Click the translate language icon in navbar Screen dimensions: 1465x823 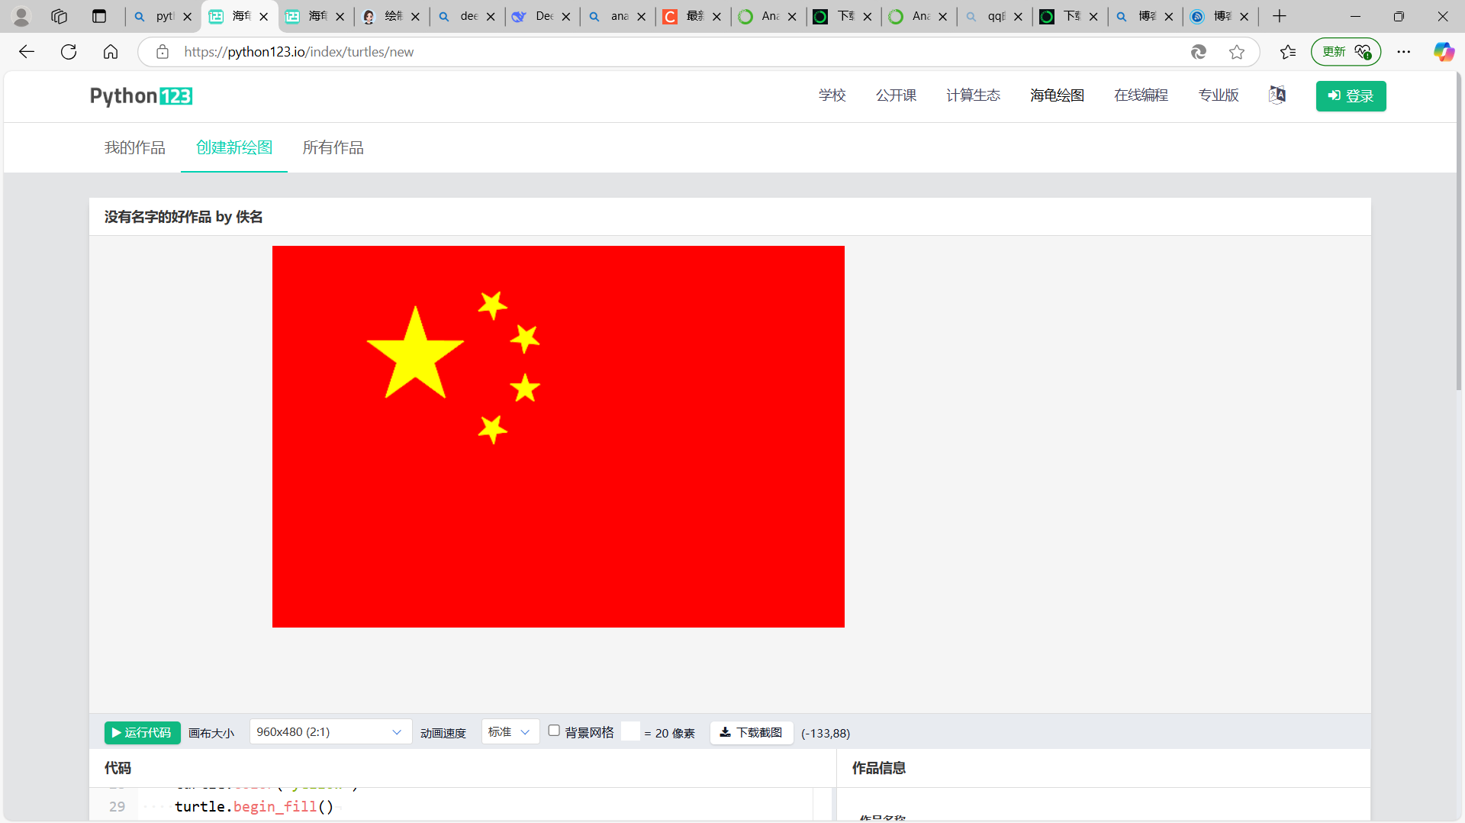[1277, 95]
